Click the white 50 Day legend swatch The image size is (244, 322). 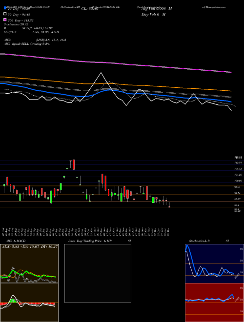point(5,14)
